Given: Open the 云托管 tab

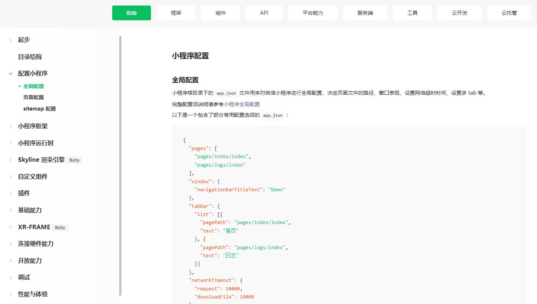Looking at the screenshot, I should [509, 13].
